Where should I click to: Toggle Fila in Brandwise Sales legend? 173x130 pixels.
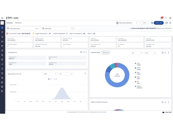137,83
